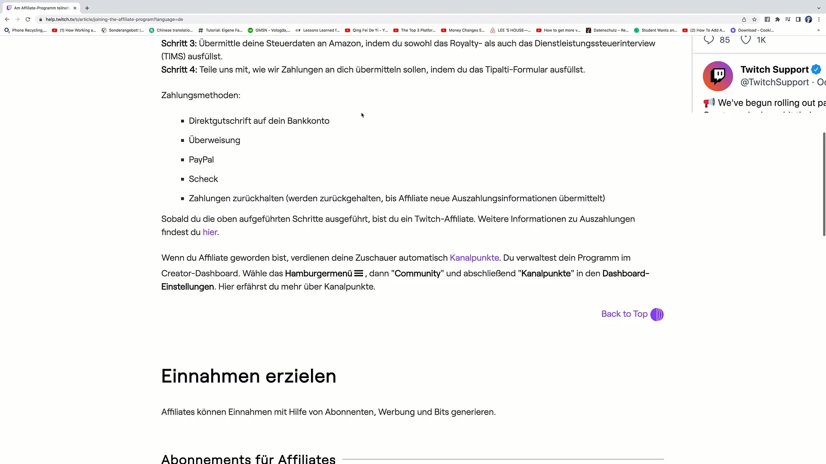View site information lock icon
Viewport: 826px width, 464px height.
[x=40, y=19]
